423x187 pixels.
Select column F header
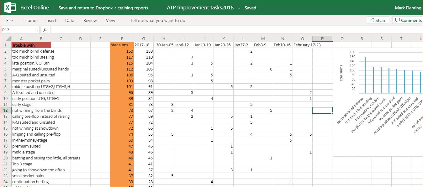(122, 39)
